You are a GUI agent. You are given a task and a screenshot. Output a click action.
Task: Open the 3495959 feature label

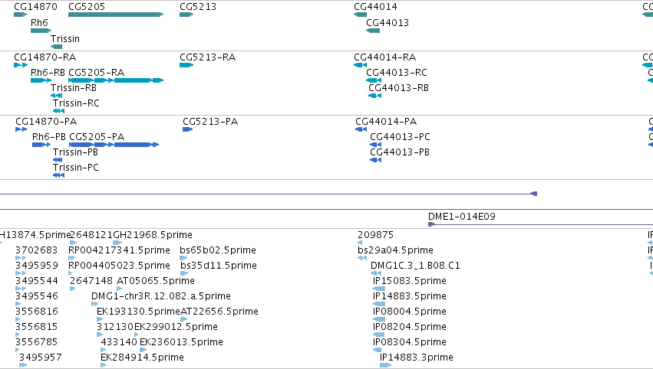coord(37,266)
